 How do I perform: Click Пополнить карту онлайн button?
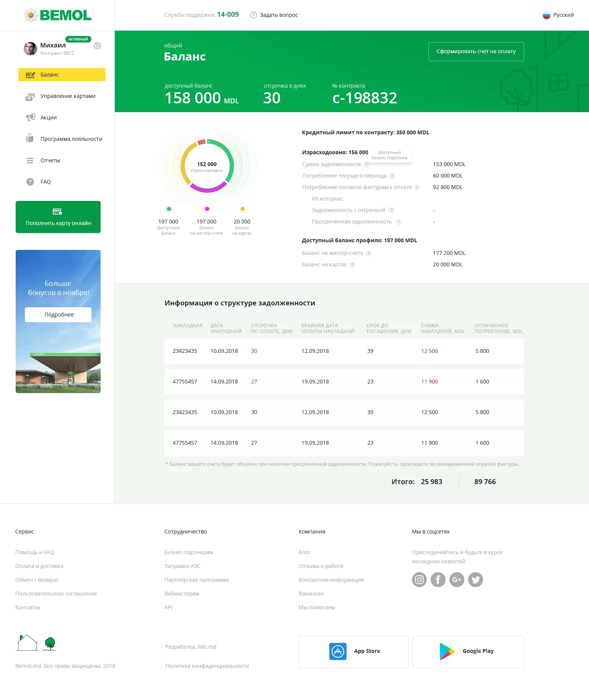coord(58,217)
